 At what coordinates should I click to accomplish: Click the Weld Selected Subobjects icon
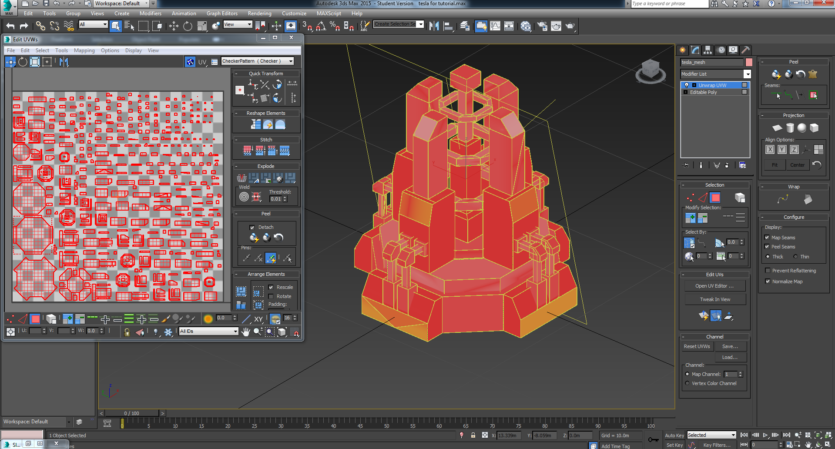coord(256,197)
